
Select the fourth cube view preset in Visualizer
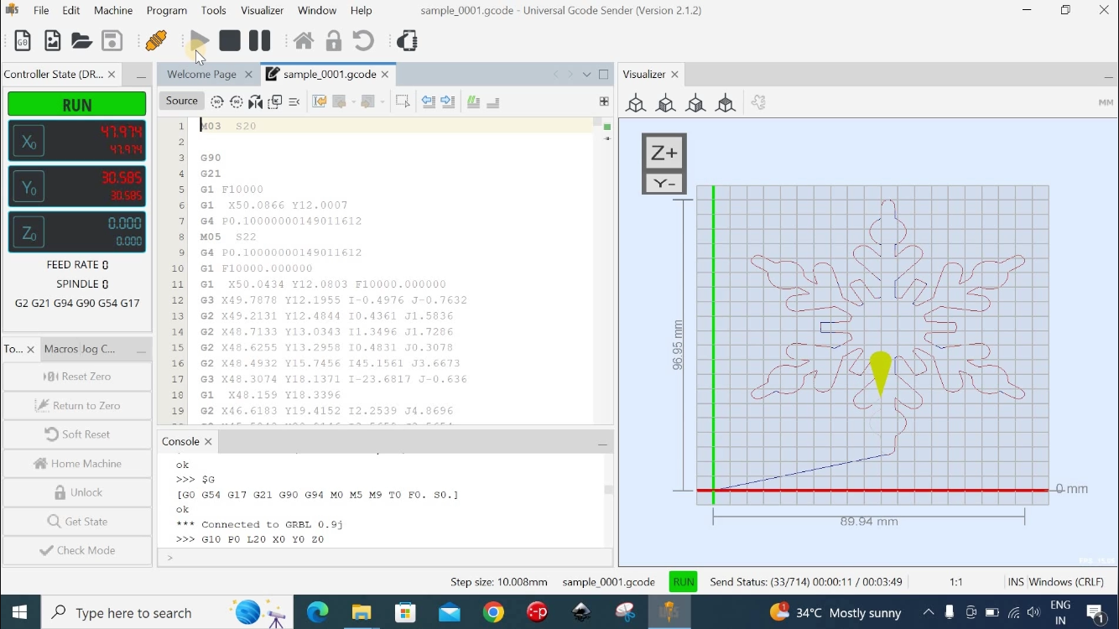click(726, 103)
